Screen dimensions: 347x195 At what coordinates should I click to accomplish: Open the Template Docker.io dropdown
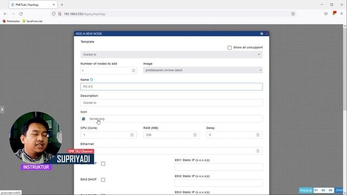pos(171,54)
